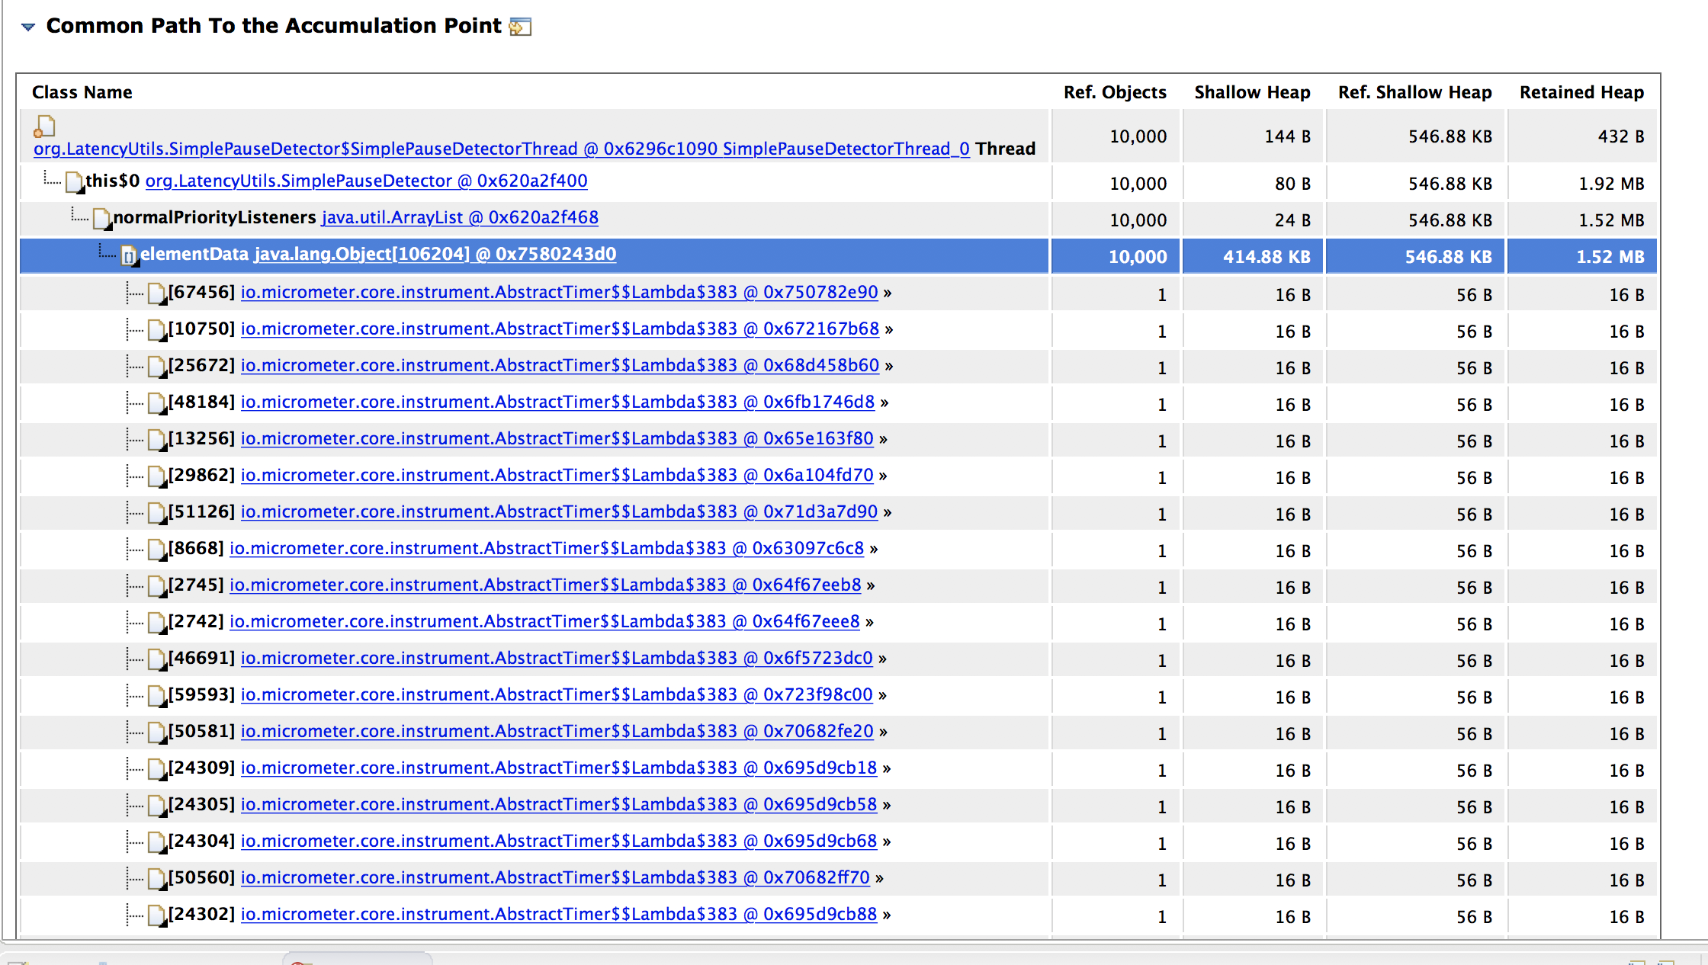Open org.LatencyUtils.SimplePauseDetector @ 0x620a2f400
1708x965 pixels.
pyautogui.click(x=367, y=181)
